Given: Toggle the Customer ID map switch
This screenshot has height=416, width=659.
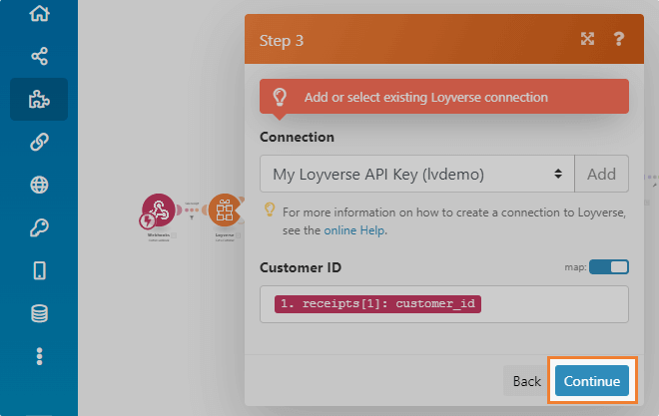Looking at the screenshot, I should coord(609,267).
